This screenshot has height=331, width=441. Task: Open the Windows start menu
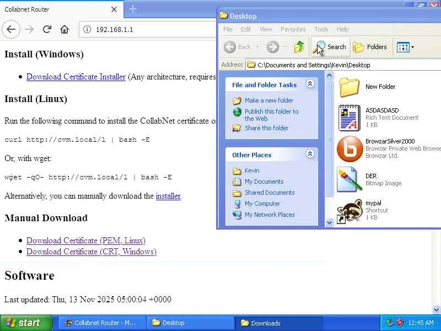(x=26, y=323)
